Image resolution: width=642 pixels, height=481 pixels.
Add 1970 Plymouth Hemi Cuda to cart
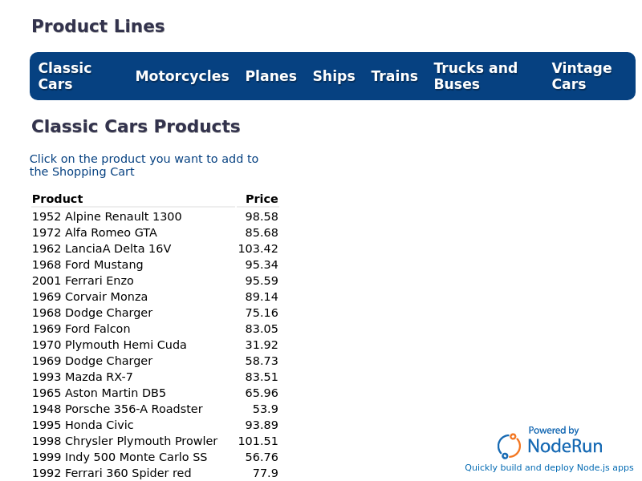(155, 345)
